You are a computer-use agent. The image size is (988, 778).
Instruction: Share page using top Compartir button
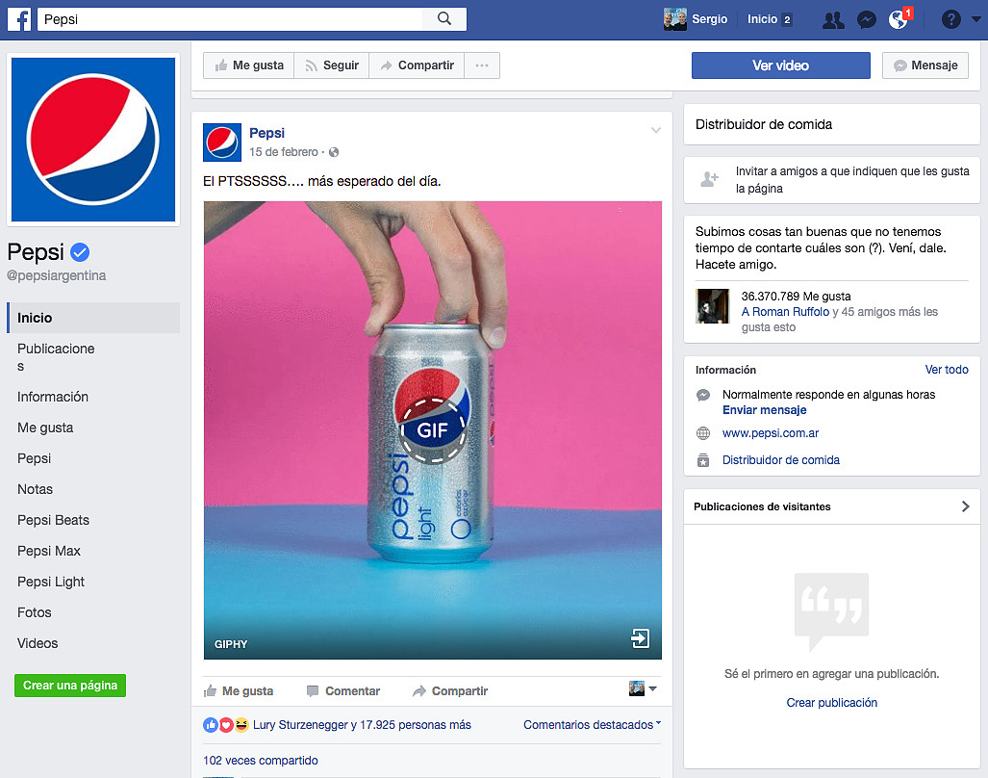click(417, 65)
